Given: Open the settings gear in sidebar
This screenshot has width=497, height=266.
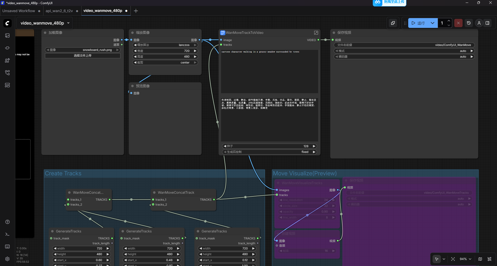Looking at the screenshot, I should [8, 259].
